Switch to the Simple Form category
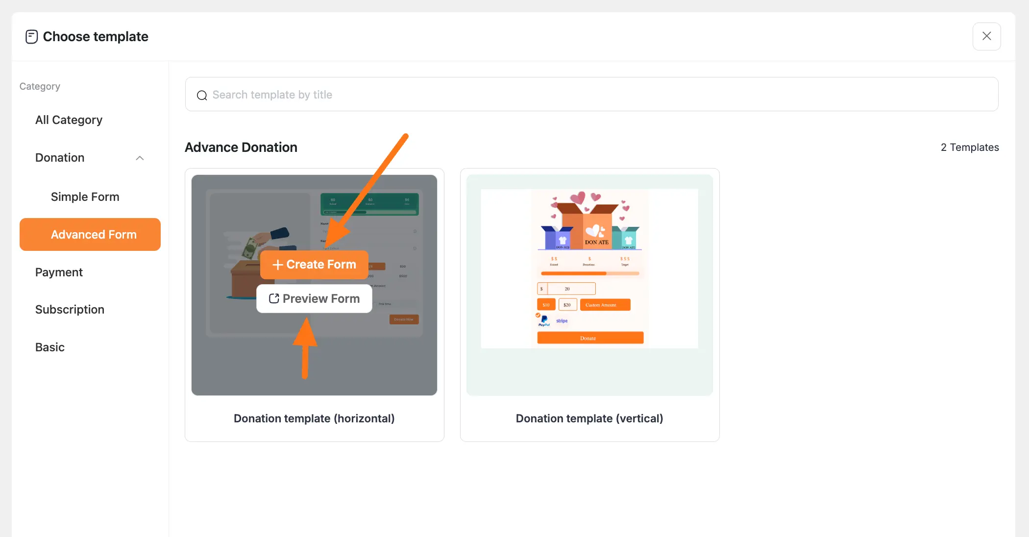Image resolution: width=1029 pixels, height=537 pixels. coord(85,196)
